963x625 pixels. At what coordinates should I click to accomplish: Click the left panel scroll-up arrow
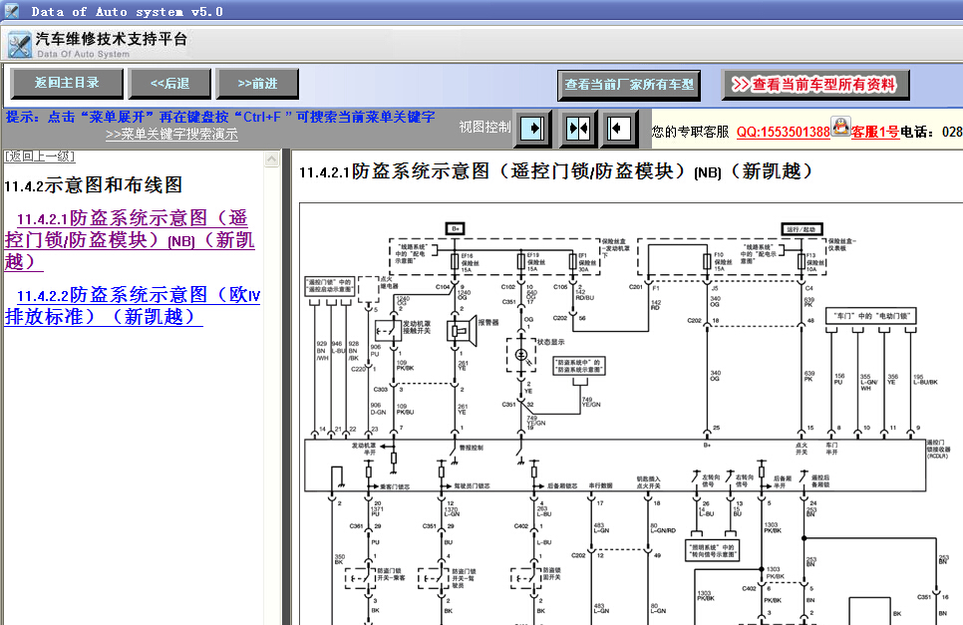[x=271, y=159]
